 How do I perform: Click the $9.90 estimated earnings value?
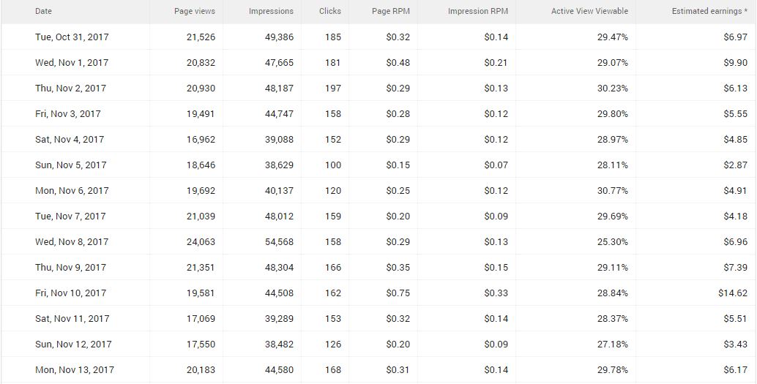click(x=735, y=63)
